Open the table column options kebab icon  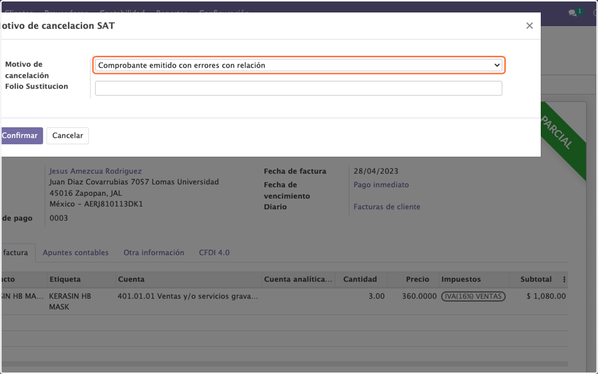(564, 279)
